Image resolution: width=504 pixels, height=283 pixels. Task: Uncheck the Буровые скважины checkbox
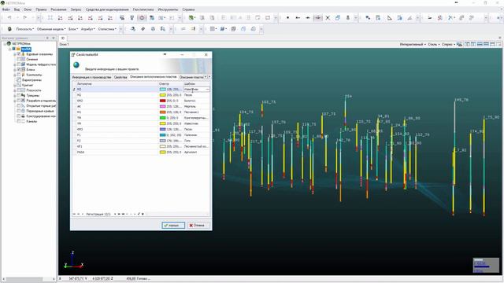pyautogui.click(x=19, y=54)
